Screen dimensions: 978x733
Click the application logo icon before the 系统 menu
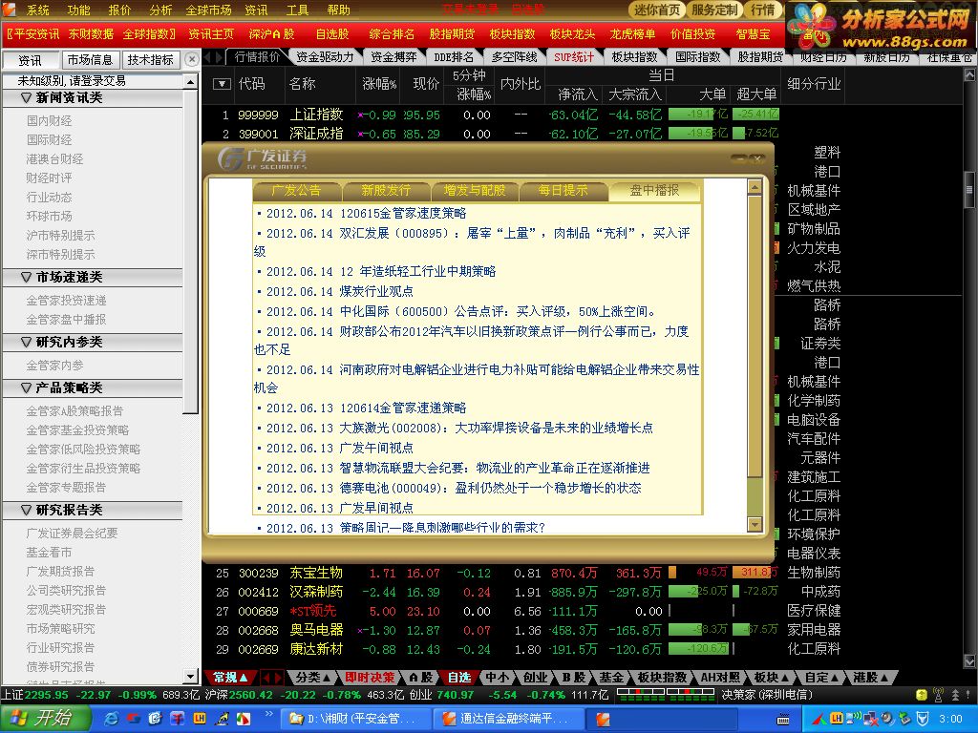(x=9, y=9)
